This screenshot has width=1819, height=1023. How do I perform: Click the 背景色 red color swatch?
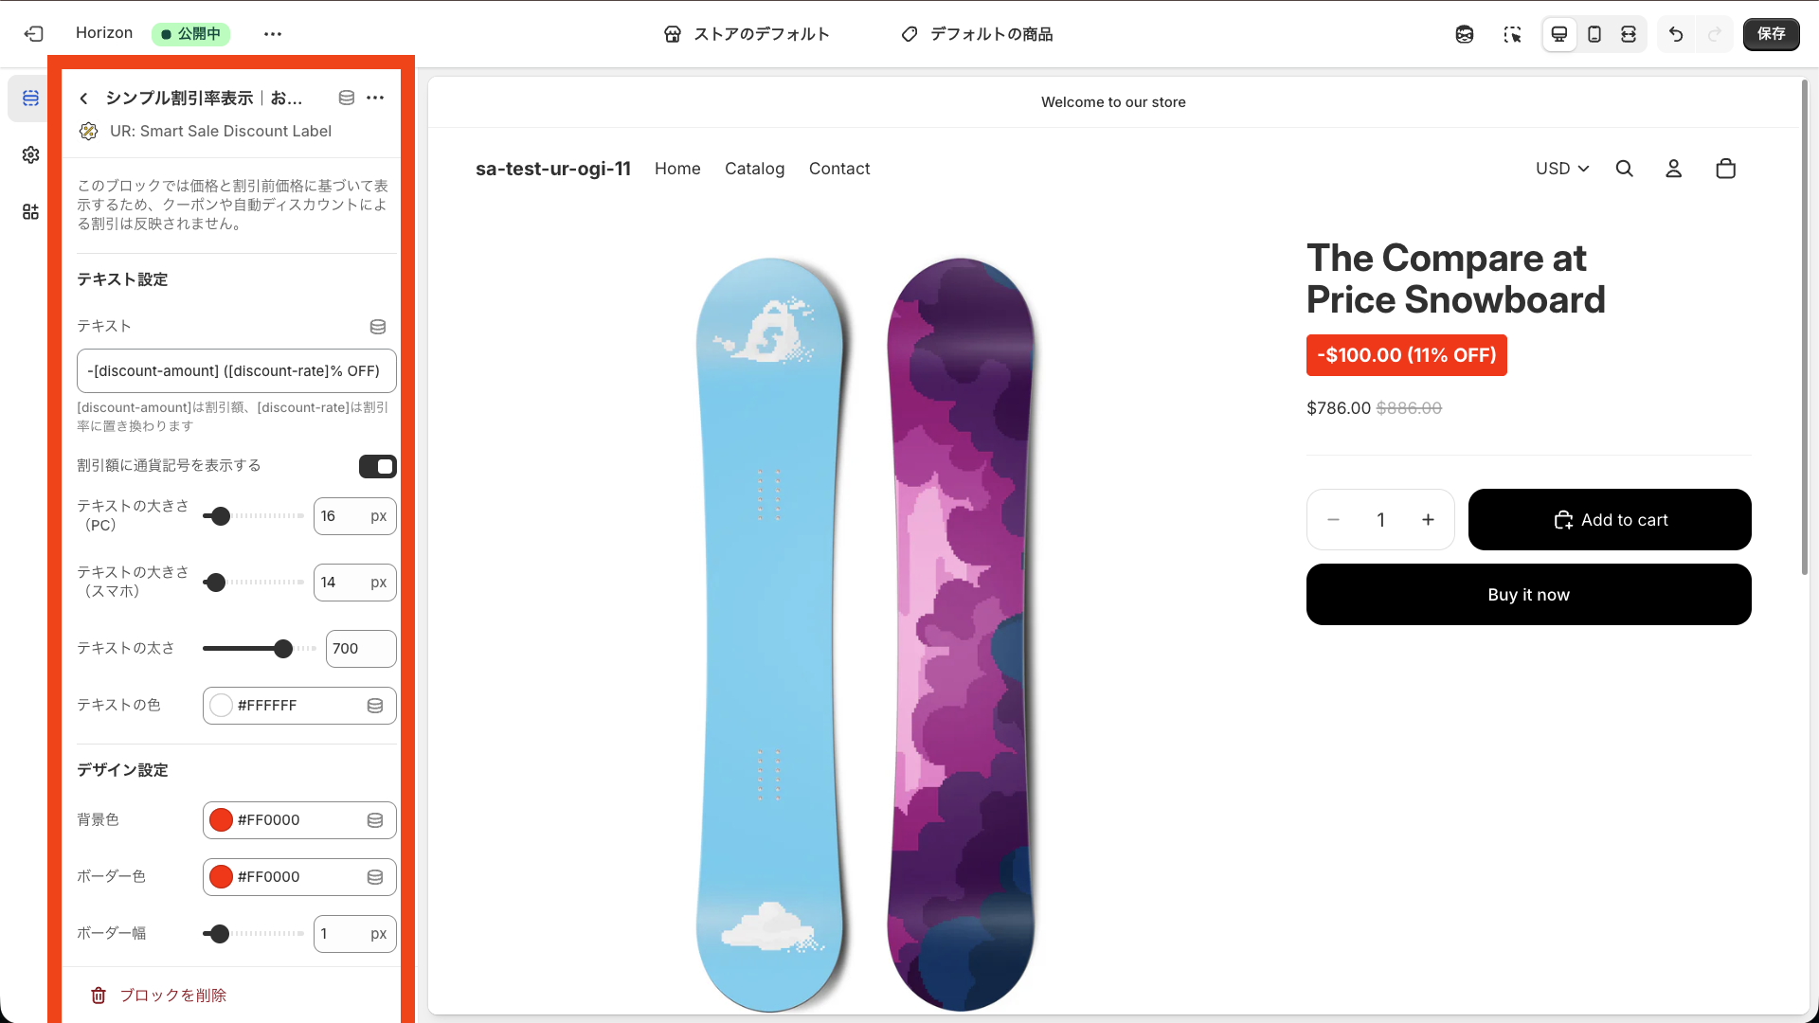(x=221, y=820)
